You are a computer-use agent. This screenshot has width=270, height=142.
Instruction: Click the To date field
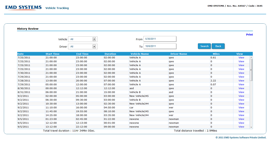pyautogui.click(x=160, y=46)
